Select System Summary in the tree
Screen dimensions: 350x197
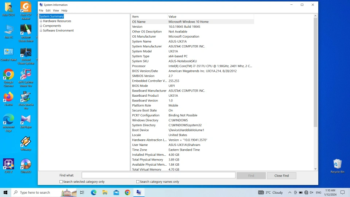tap(51, 16)
